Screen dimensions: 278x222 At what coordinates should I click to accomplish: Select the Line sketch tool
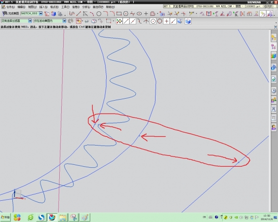click(79, 13)
